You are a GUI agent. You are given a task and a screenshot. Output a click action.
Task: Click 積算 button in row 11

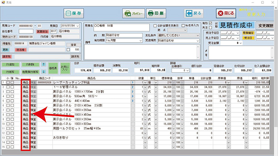(x=33, y=129)
